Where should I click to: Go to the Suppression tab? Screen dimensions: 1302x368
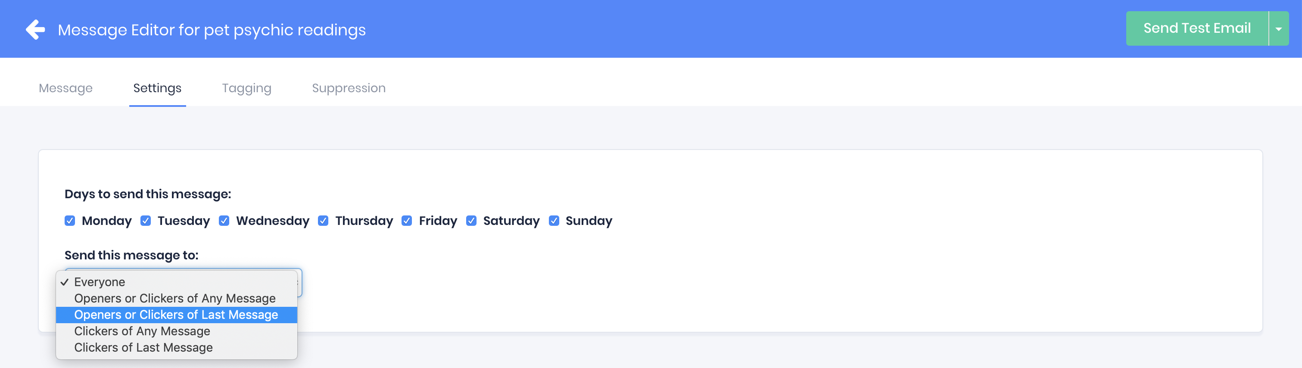click(348, 88)
